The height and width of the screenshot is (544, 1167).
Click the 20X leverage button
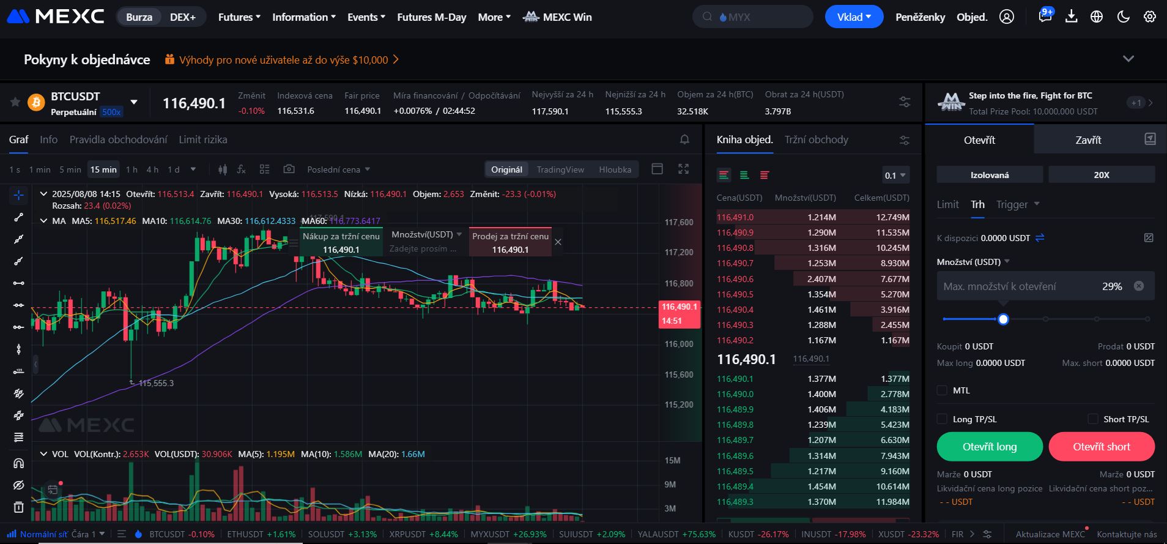[x=1102, y=175]
